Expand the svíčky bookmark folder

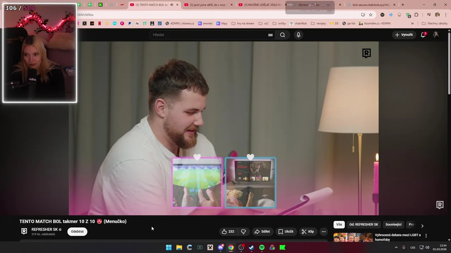coord(279,24)
